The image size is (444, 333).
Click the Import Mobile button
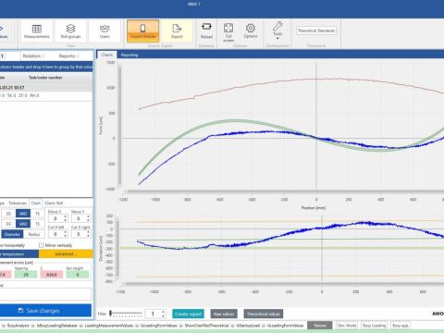click(142, 31)
